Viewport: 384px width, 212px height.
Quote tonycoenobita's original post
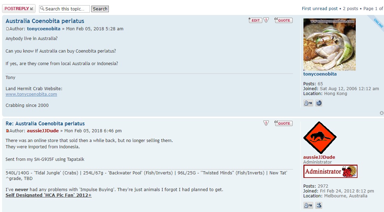(x=284, y=20)
